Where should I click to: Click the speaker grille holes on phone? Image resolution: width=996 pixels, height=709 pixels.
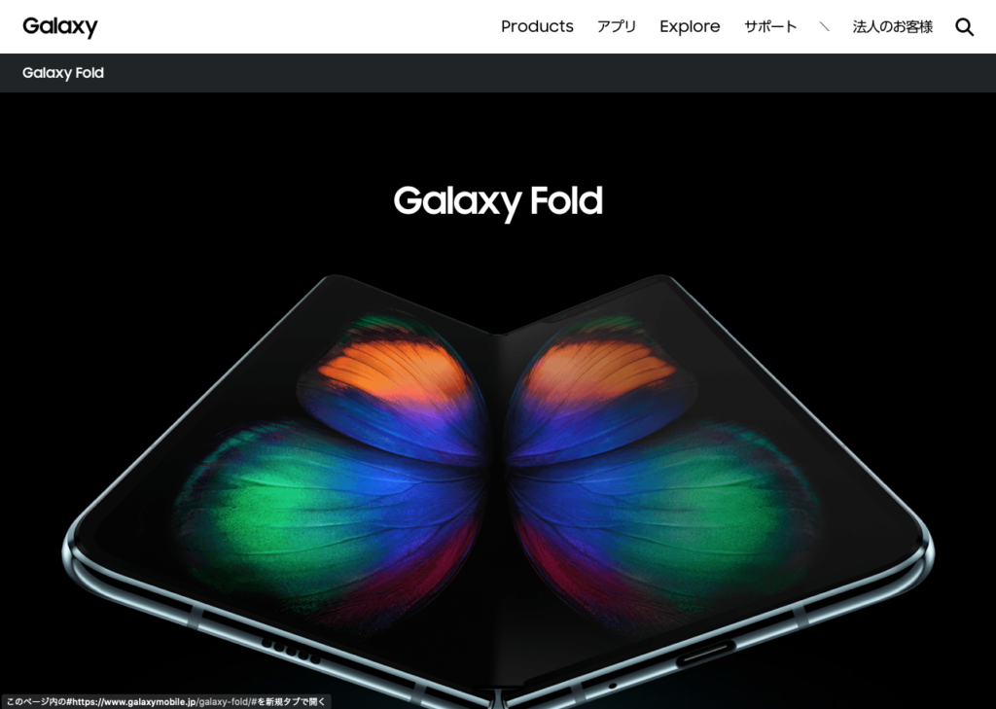point(290,652)
